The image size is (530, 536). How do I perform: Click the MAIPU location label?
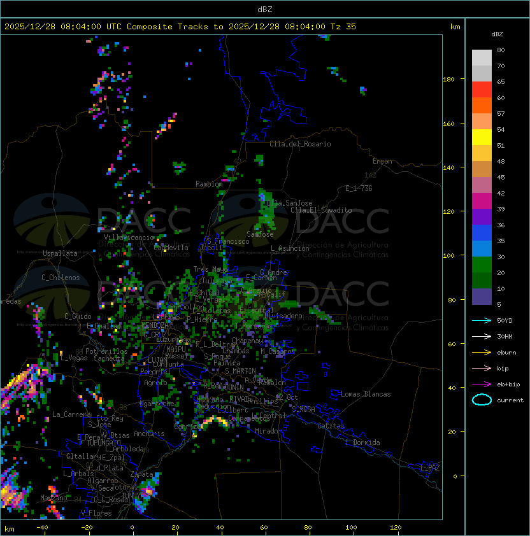[x=176, y=349]
